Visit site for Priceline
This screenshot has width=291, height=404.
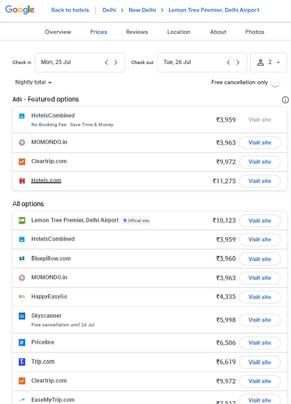coord(259,343)
